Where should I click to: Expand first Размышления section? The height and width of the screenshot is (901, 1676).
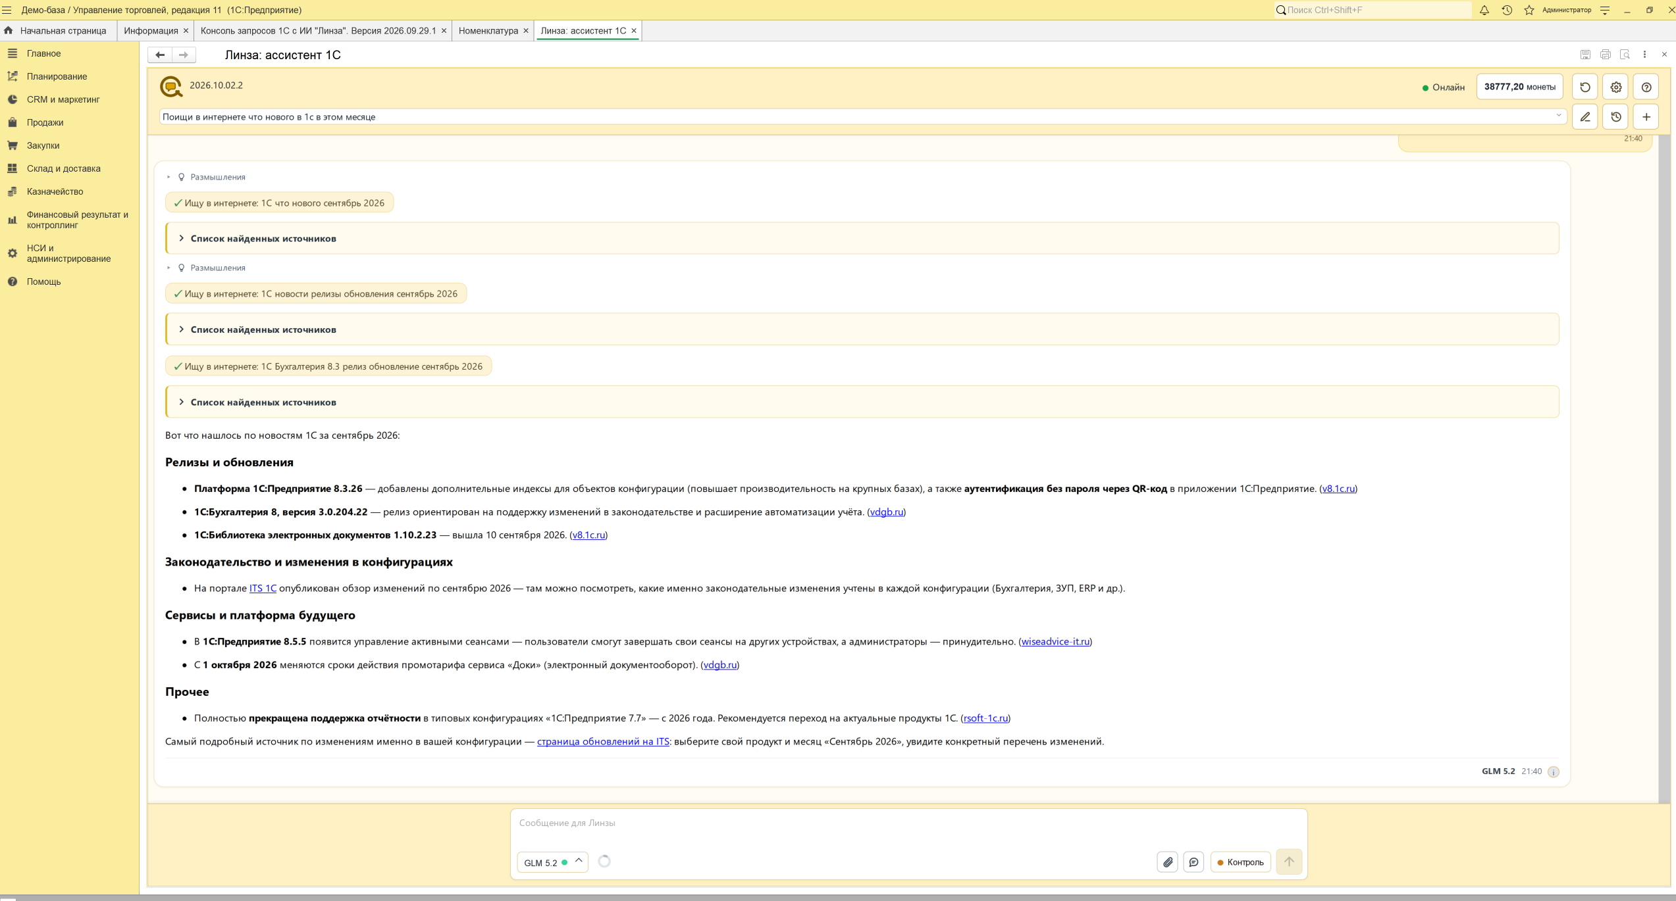[206, 177]
